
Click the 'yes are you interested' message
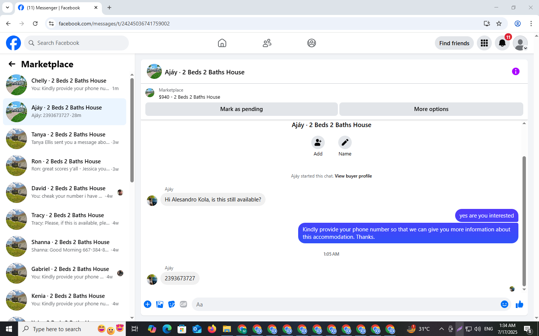click(x=487, y=216)
